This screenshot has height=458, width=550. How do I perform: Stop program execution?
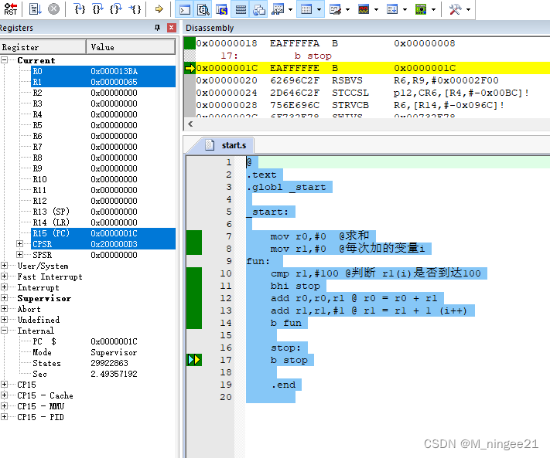(53, 9)
